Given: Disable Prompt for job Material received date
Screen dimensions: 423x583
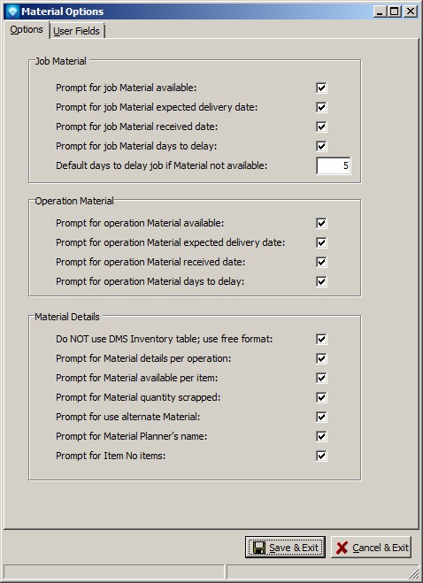Looking at the screenshot, I should 321,127.
